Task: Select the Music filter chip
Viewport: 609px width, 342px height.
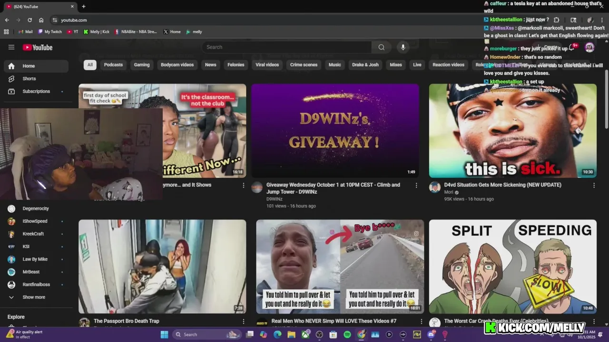Action: [335, 65]
